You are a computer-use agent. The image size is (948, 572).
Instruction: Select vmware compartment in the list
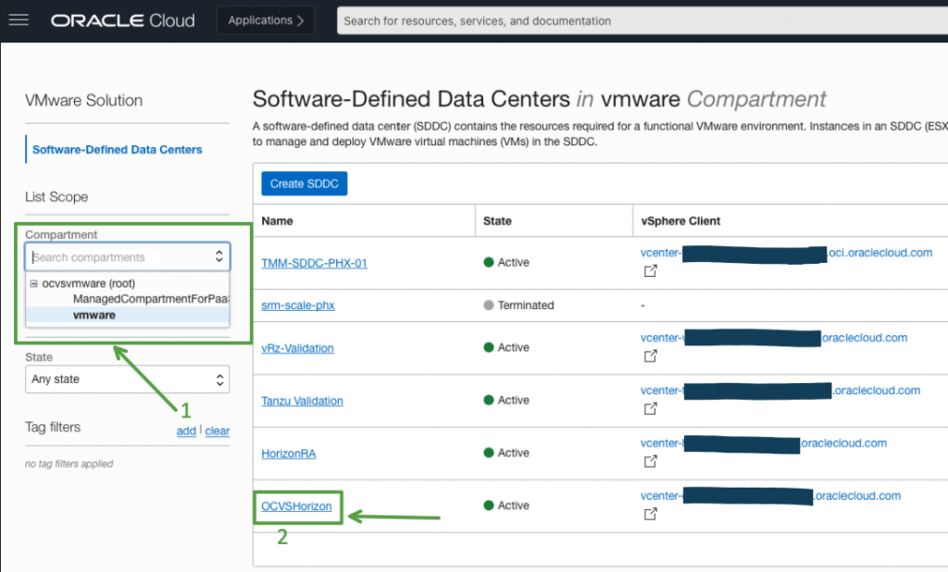tap(94, 315)
